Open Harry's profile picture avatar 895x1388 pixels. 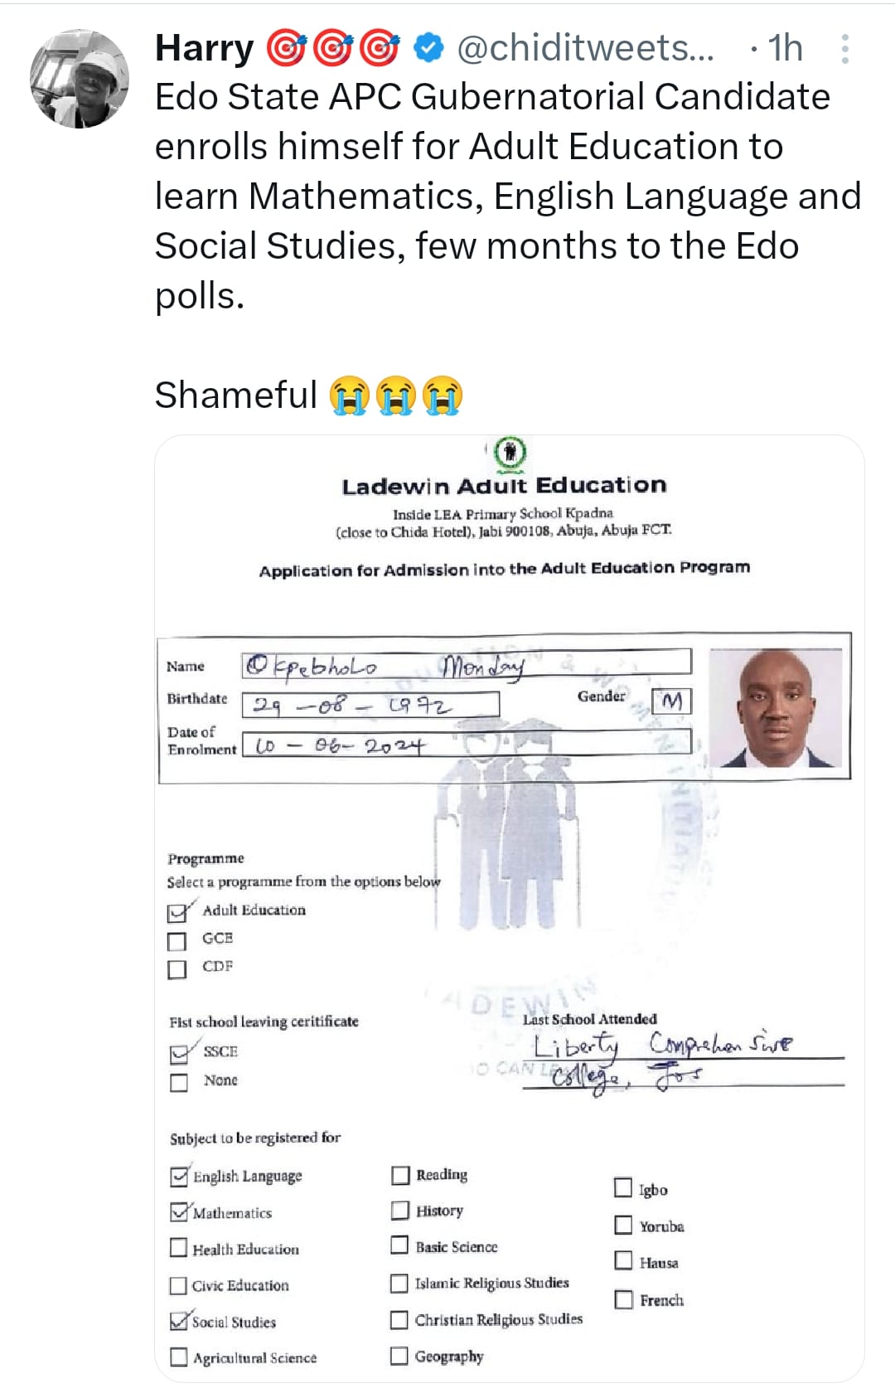80,79
